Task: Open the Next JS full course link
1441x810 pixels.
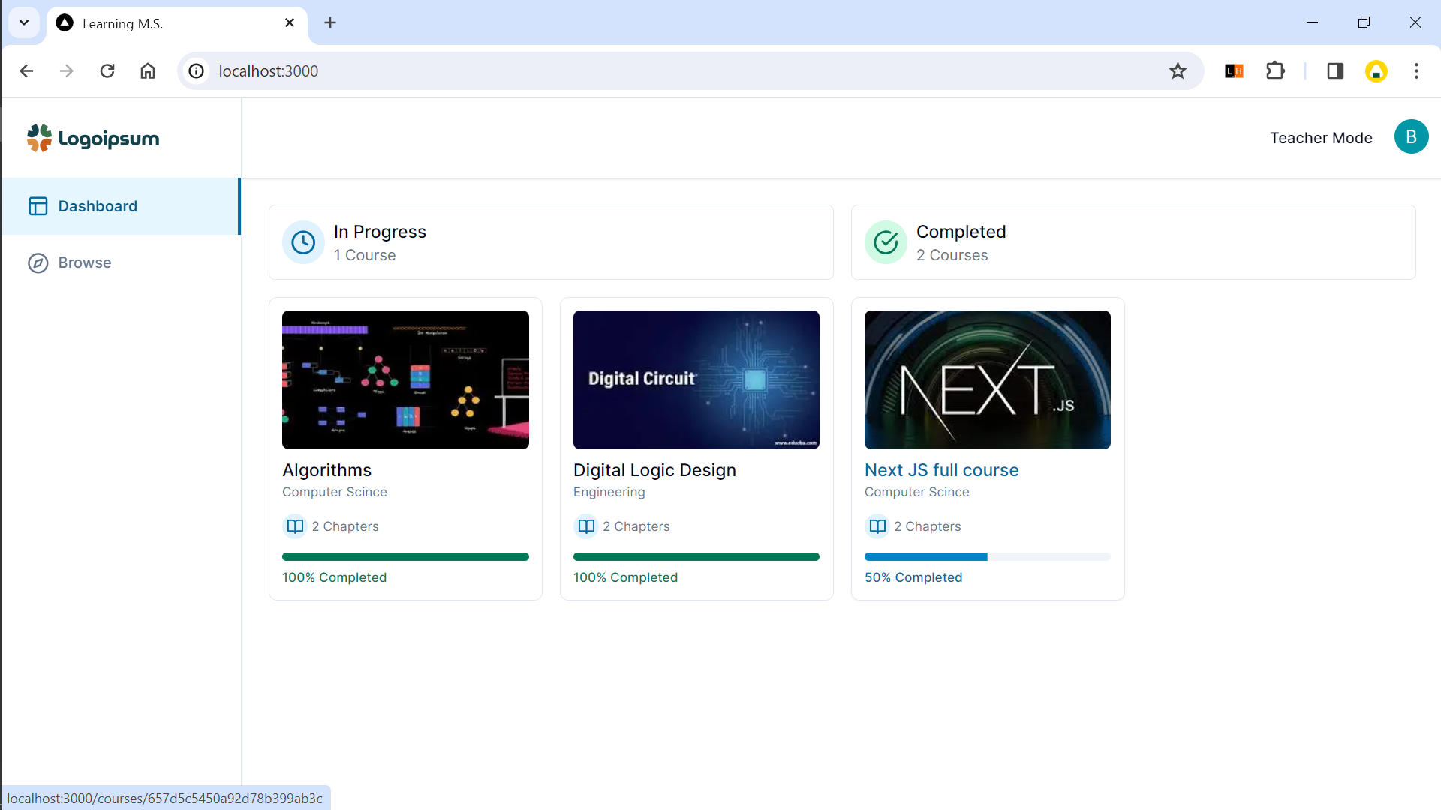Action: (941, 470)
